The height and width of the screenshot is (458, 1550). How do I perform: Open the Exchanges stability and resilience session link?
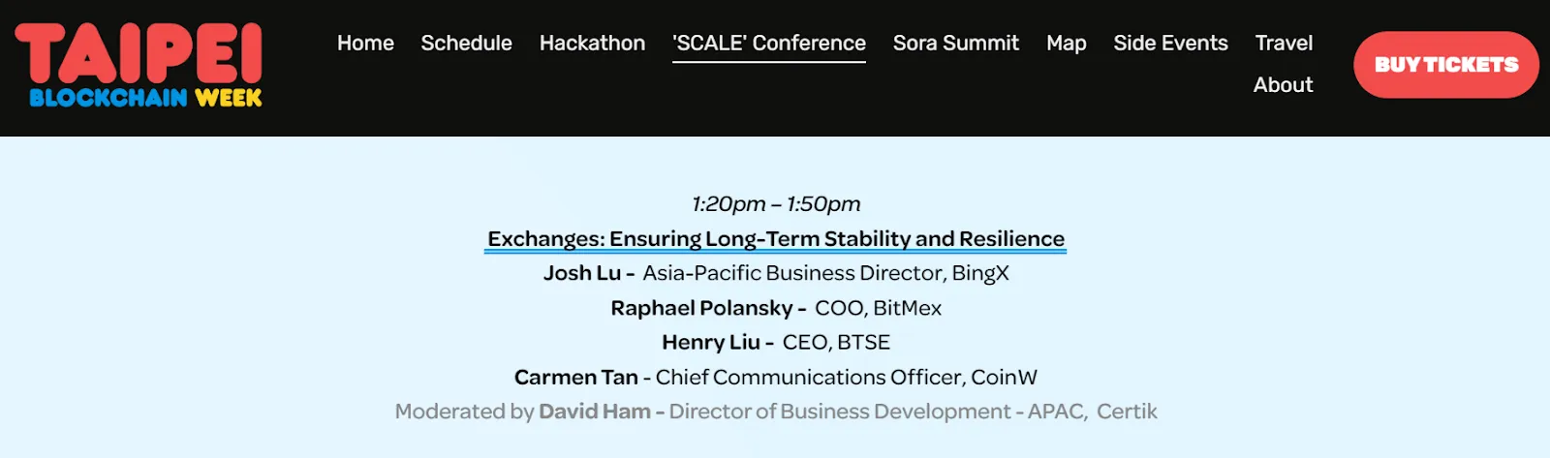[775, 239]
